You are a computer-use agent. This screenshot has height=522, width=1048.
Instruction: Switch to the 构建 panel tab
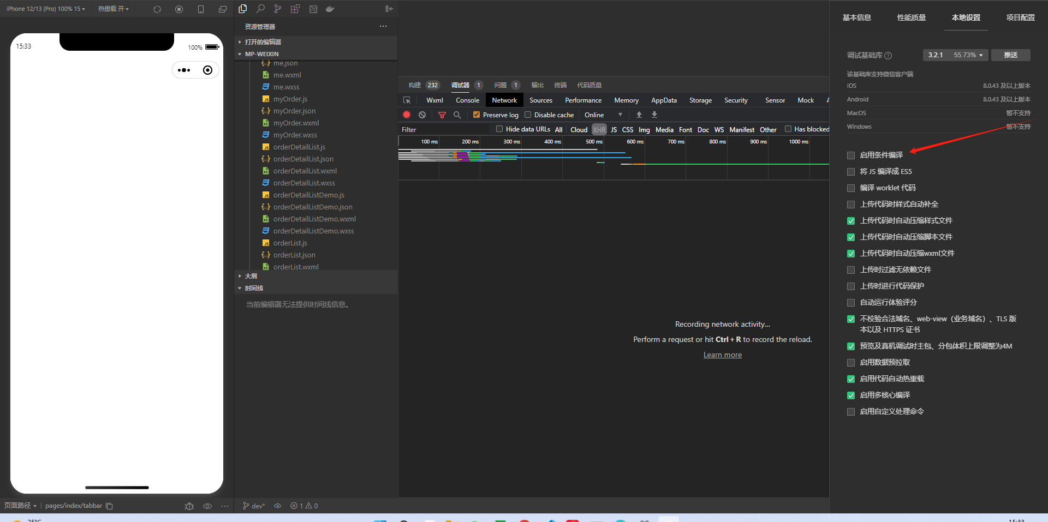(415, 85)
